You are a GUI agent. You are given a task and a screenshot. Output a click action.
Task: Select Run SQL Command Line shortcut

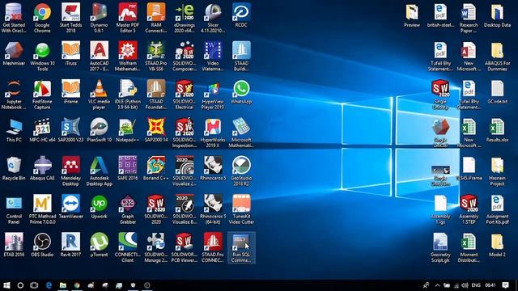click(x=241, y=247)
